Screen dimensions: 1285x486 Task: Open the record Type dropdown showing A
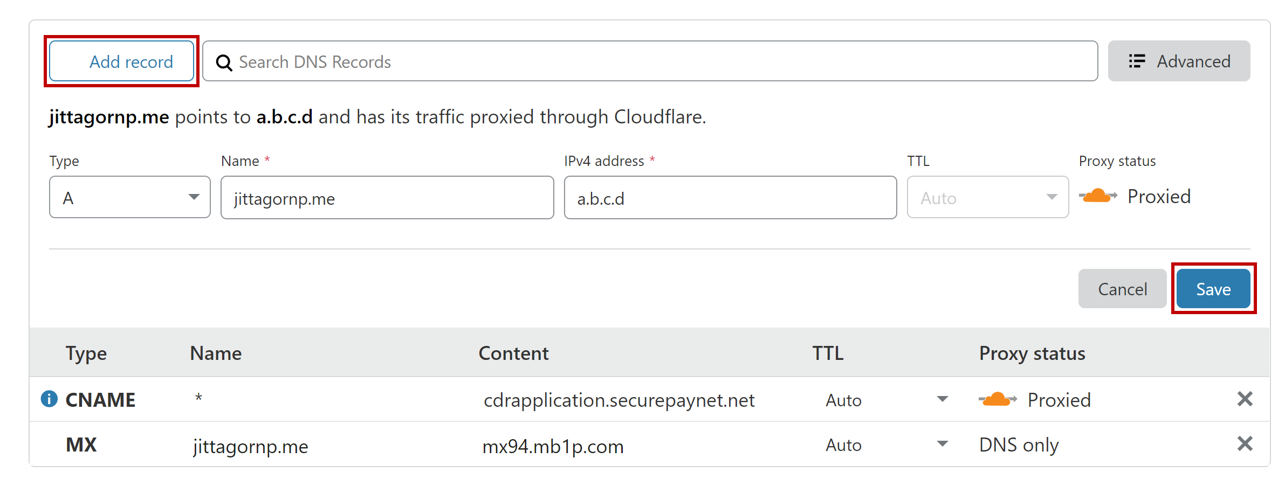tap(129, 198)
